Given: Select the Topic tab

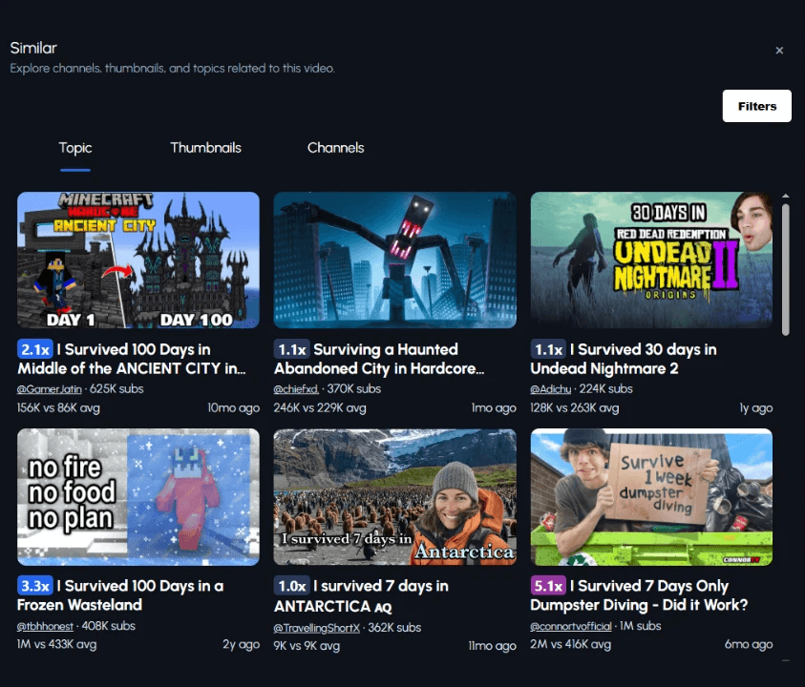Looking at the screenshot, I should coord(74,148).
